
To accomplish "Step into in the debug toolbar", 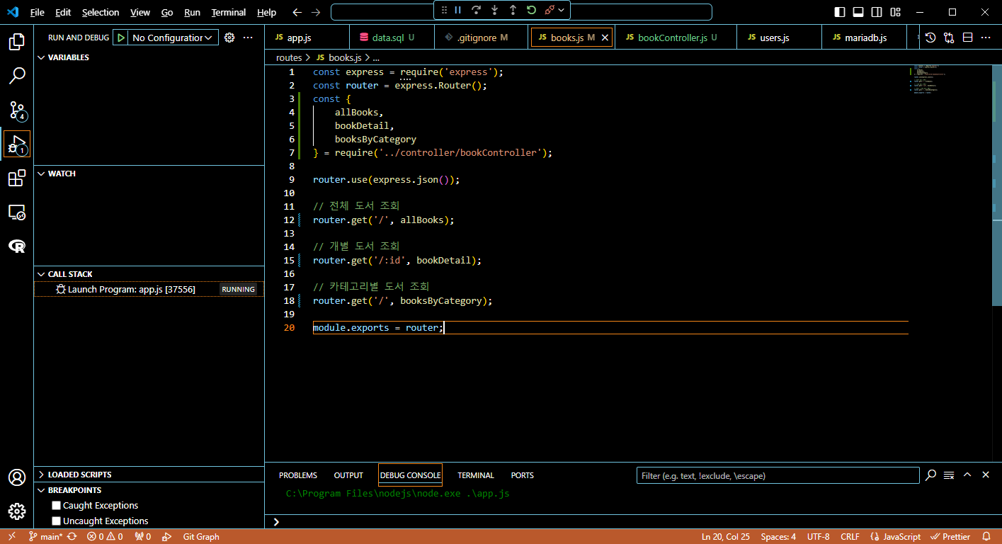I will coord(494,10).
